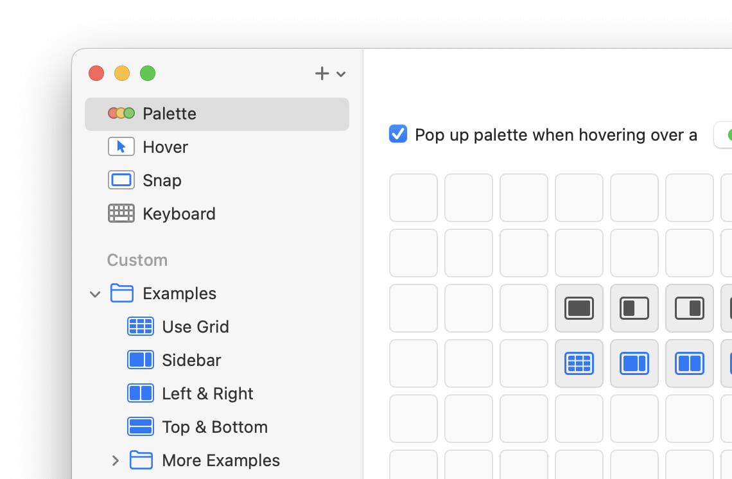Uncheck Pop up palette when hovering checkbox

(398, 134)
